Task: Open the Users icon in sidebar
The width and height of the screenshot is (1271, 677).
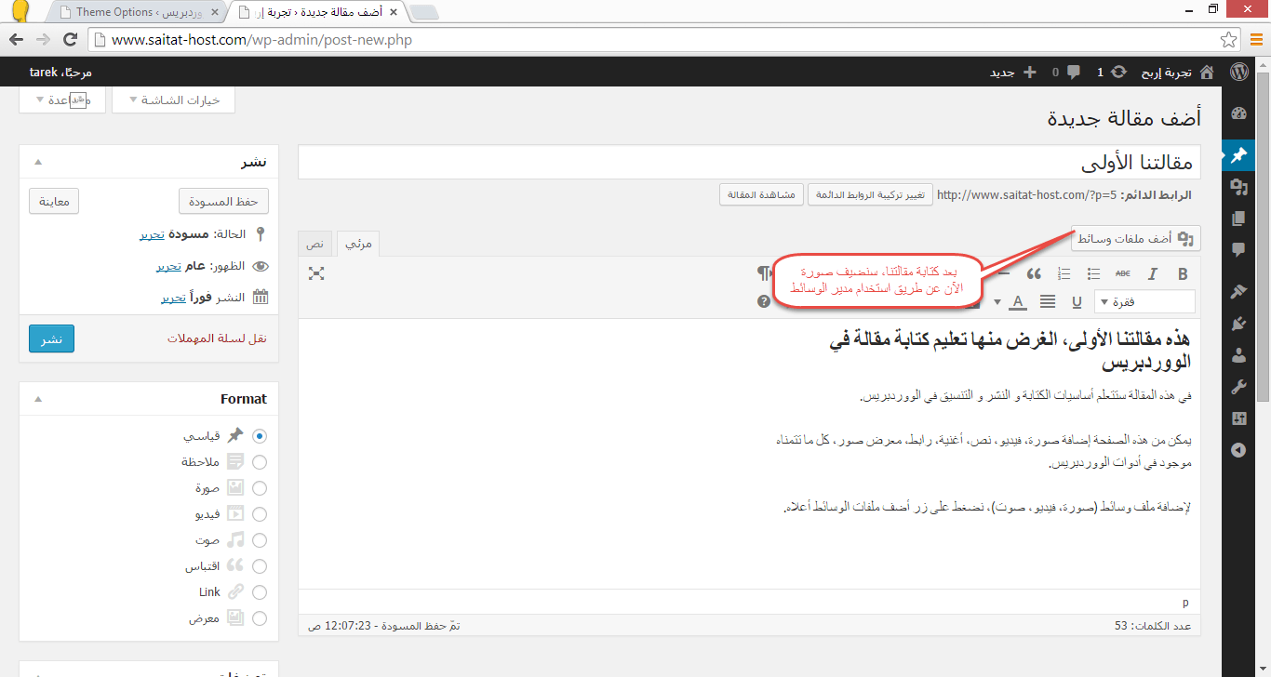Action: click(x=1238, y=355)
